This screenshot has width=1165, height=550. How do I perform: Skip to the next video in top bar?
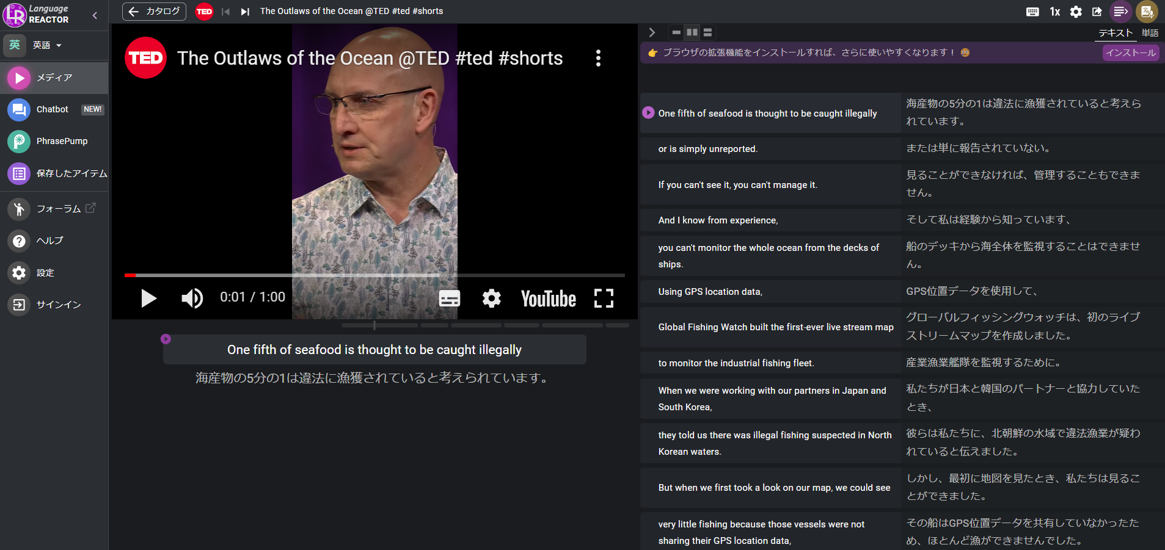pos(245,12)
